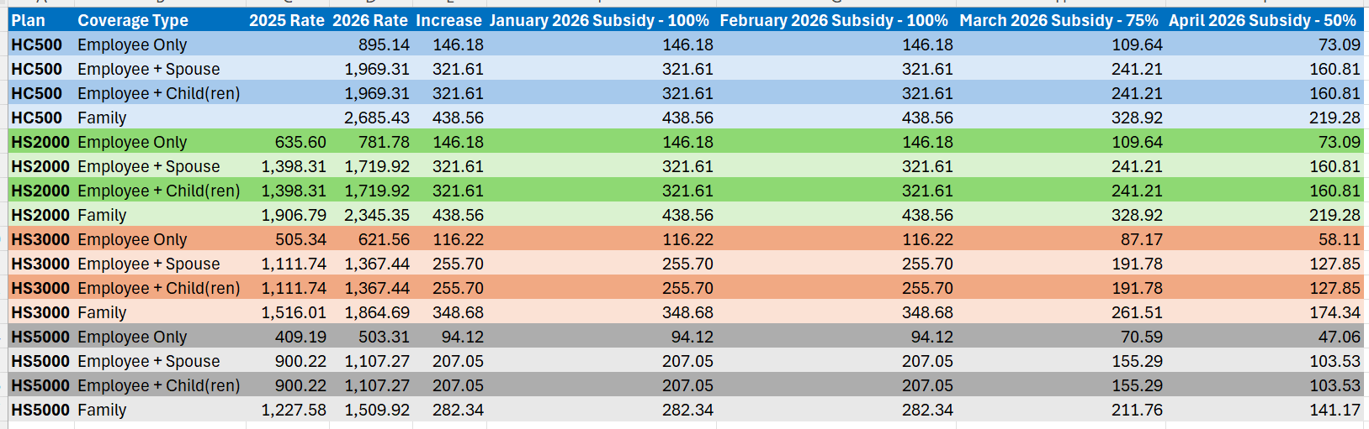Screen dimensions: 1369x429
Task: Select January 2026 Subsidy - 100% header
Action: (x=599, y=20)
